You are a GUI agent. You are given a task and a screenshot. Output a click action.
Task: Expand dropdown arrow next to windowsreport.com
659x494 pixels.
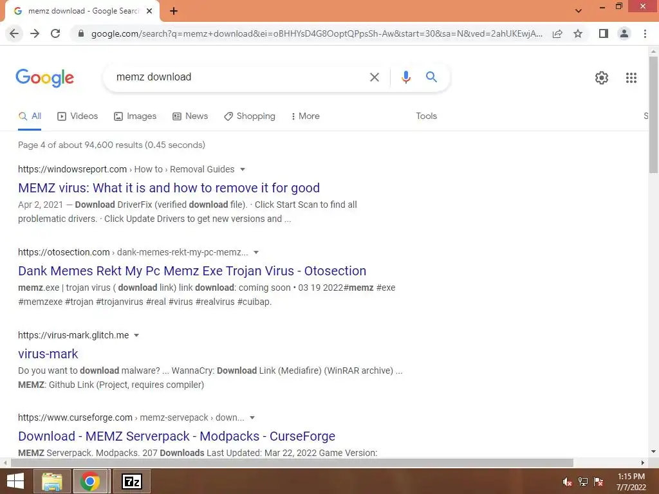[243, 170]
